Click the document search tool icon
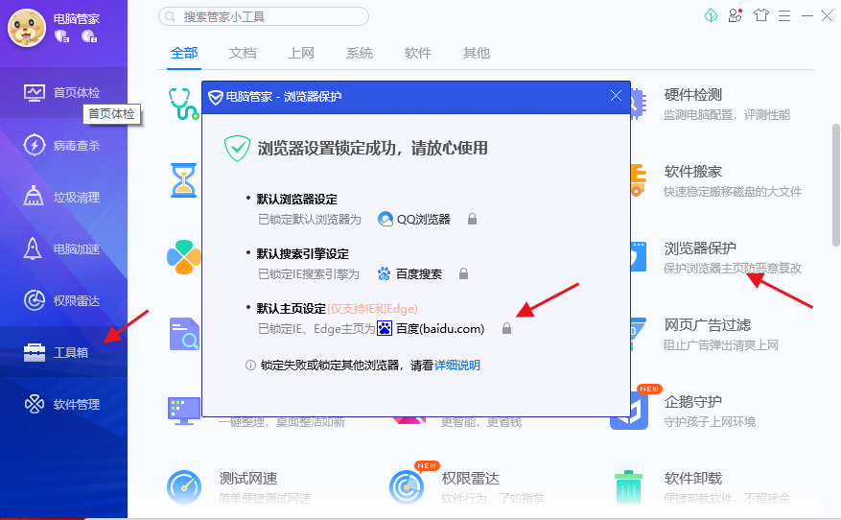Screen dimensions: 841x520 [184, 334]
